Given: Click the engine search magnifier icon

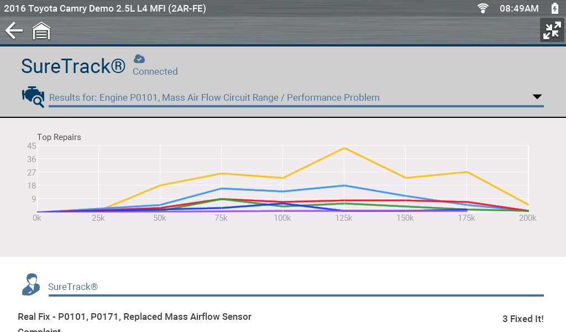Looking at the screenshot, I should coord(33,96).
